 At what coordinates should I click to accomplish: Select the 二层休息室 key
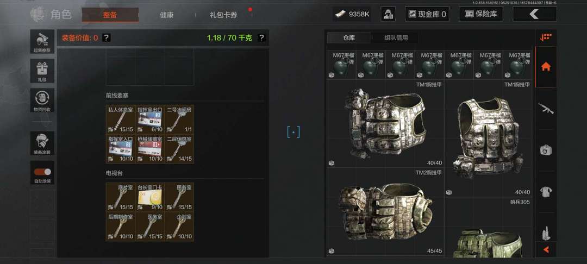click(179, 148)
